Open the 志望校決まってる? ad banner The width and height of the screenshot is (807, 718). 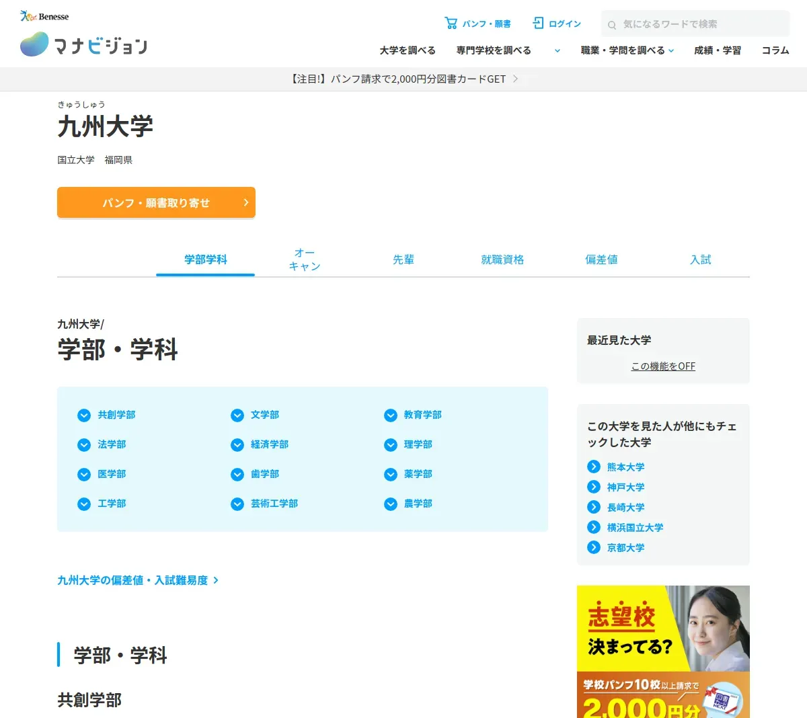(x=663, y=651)
